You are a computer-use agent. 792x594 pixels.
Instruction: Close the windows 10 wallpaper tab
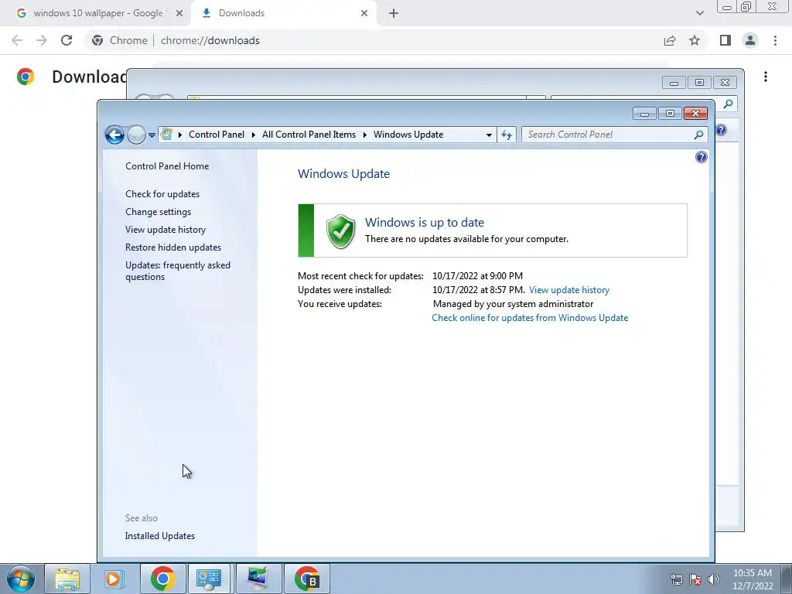[x=179, y=14]
